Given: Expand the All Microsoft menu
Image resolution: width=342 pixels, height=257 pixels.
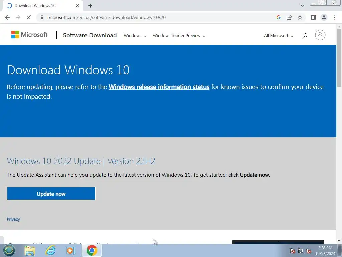Looking at the screenshot, I should pos(279,35).
